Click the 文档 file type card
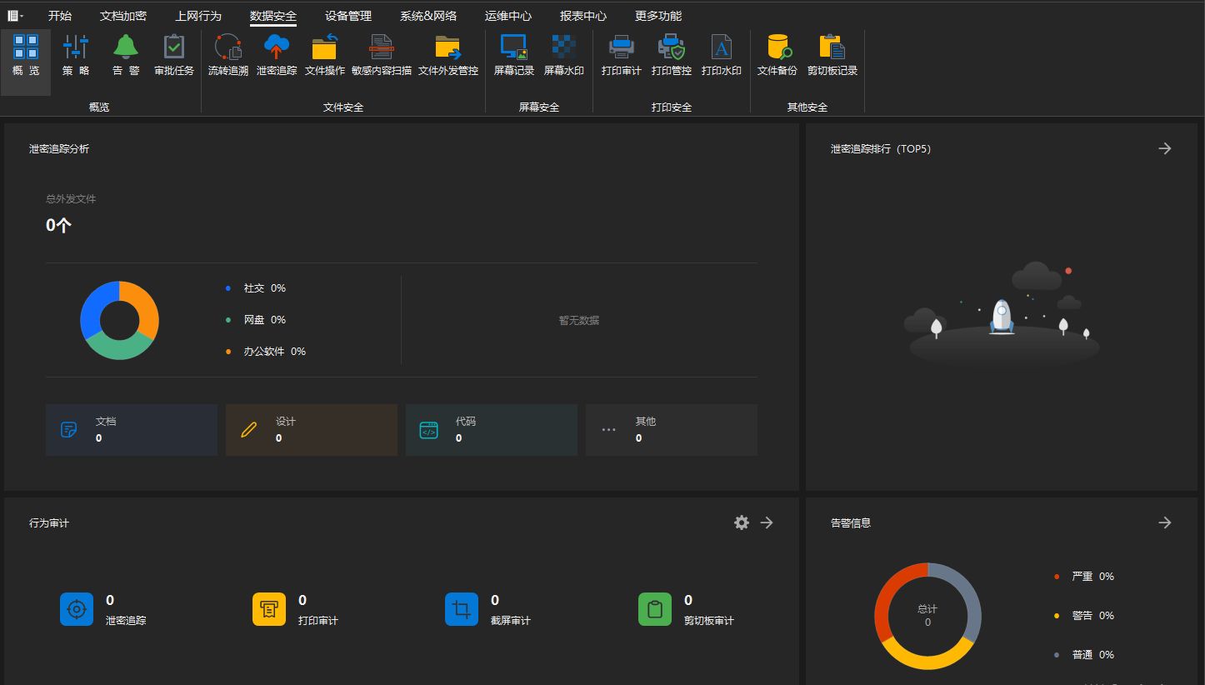 [132, 430]
